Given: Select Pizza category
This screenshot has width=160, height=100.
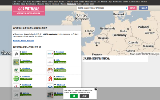Looking at the screenshot, I should coord(56,2).
